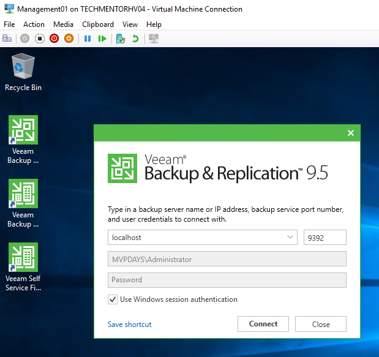Create a checkpoint using toolbar icon
Image resolution: width=379 pixels, height=357 pixels.
pos(121,39)
